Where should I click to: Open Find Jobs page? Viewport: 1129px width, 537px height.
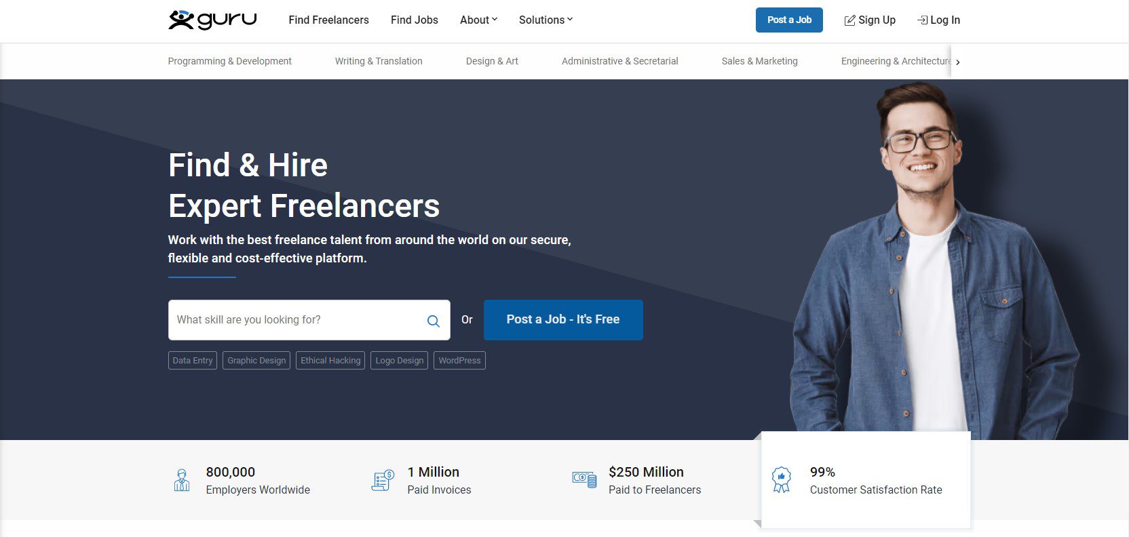coord(415,20)
